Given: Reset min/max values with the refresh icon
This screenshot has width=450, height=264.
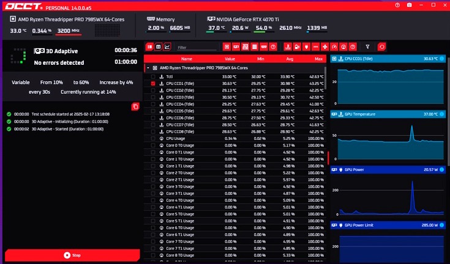Looking at the screenshot, I should [383, 46].
